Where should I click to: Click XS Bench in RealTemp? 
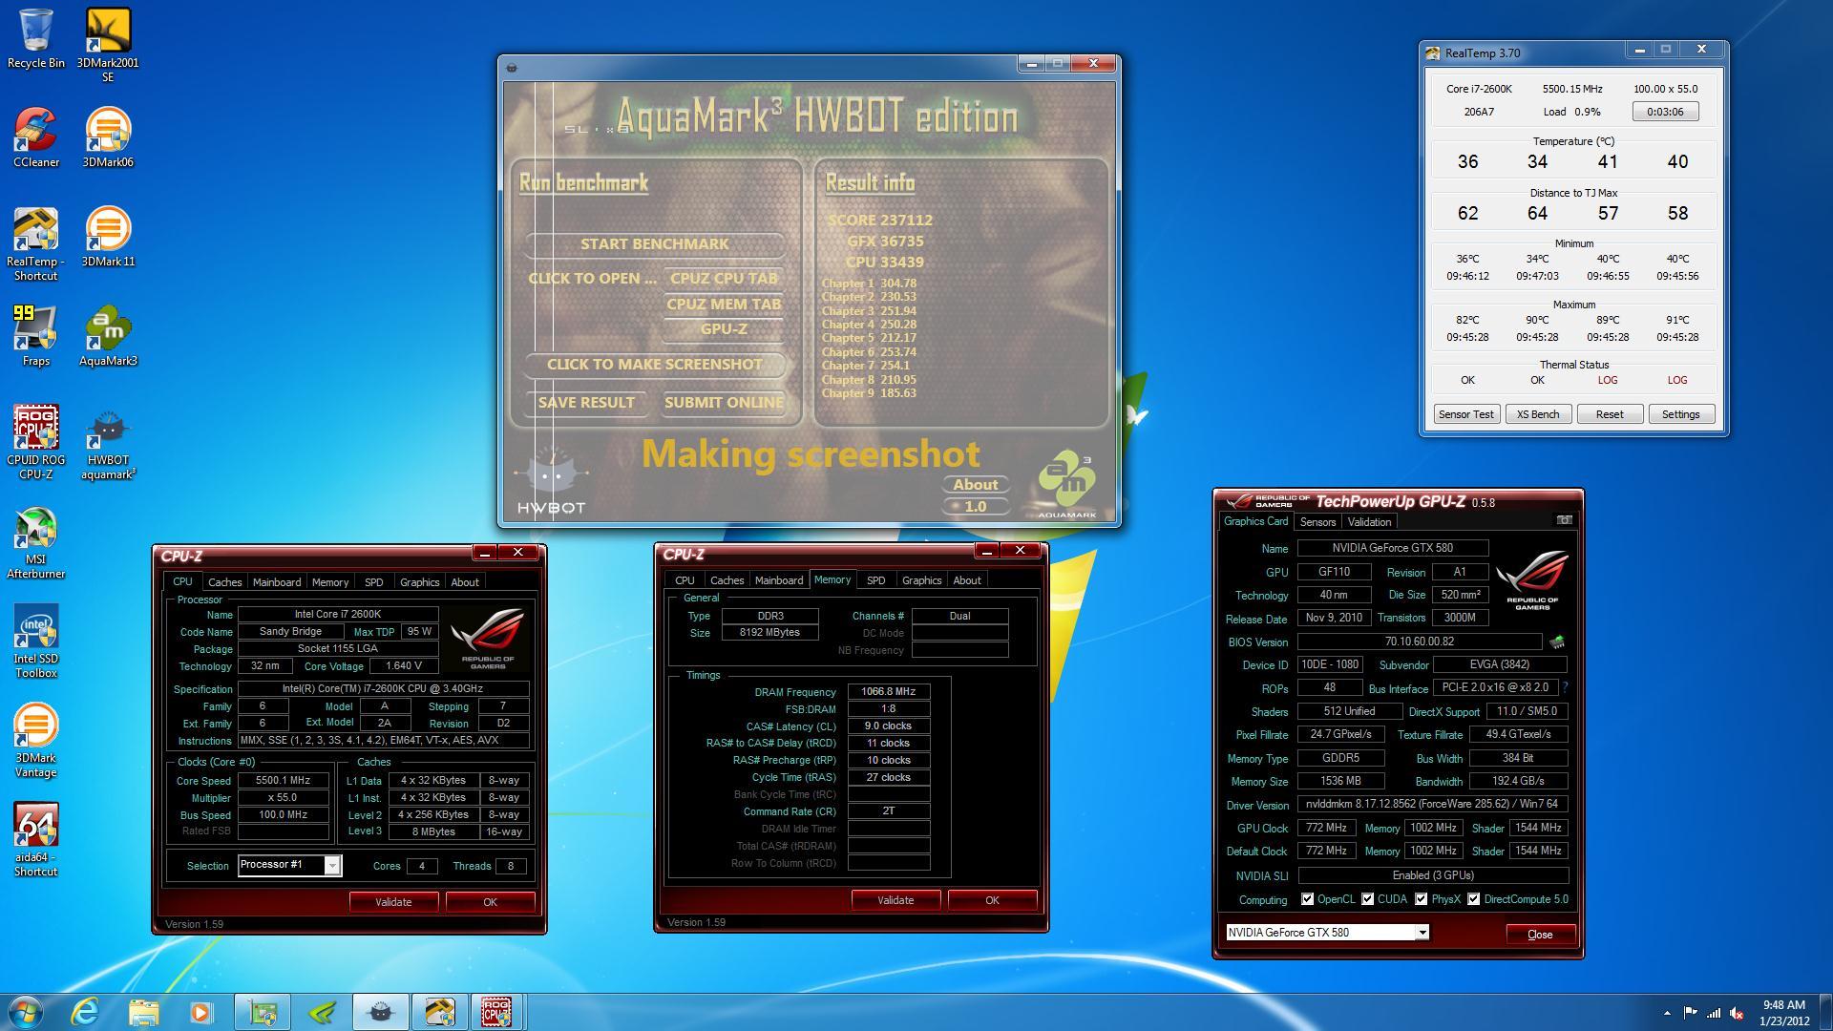(1538, 414)
